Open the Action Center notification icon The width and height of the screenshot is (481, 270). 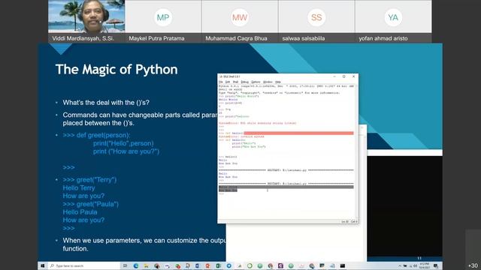pyautogui.click(x=436, y=265)
